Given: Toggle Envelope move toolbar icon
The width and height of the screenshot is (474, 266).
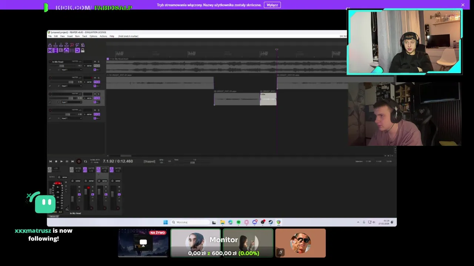Looking at the screenshot, I should tap(66, 50).
